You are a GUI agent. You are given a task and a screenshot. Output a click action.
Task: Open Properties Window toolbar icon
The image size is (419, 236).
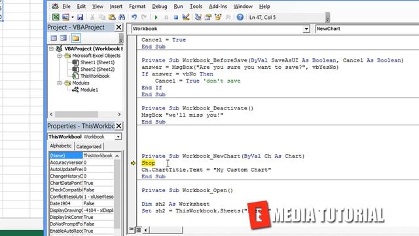click(x=208, y=17)
